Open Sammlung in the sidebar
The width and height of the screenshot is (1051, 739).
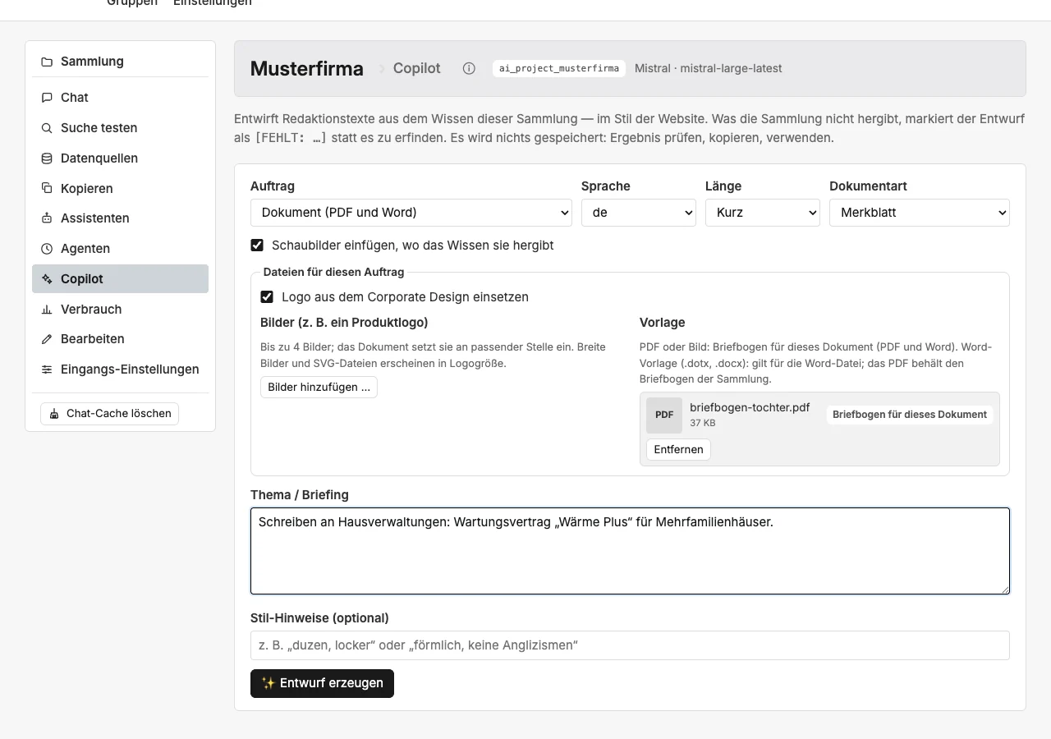pyautogui.click(x=120, y=62)
